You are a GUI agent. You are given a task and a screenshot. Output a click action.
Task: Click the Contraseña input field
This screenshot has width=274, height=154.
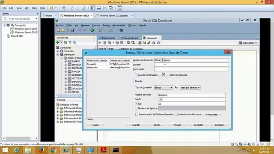coord(191,69)
